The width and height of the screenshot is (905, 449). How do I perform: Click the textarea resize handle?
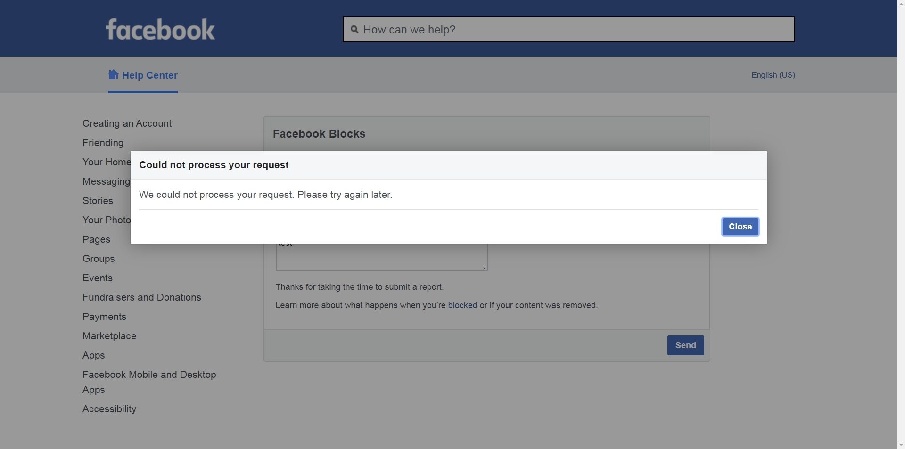coord(484,267)
